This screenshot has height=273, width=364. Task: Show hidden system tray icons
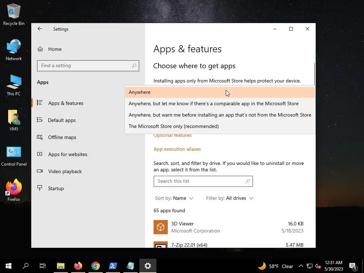[x=301, y=266]
